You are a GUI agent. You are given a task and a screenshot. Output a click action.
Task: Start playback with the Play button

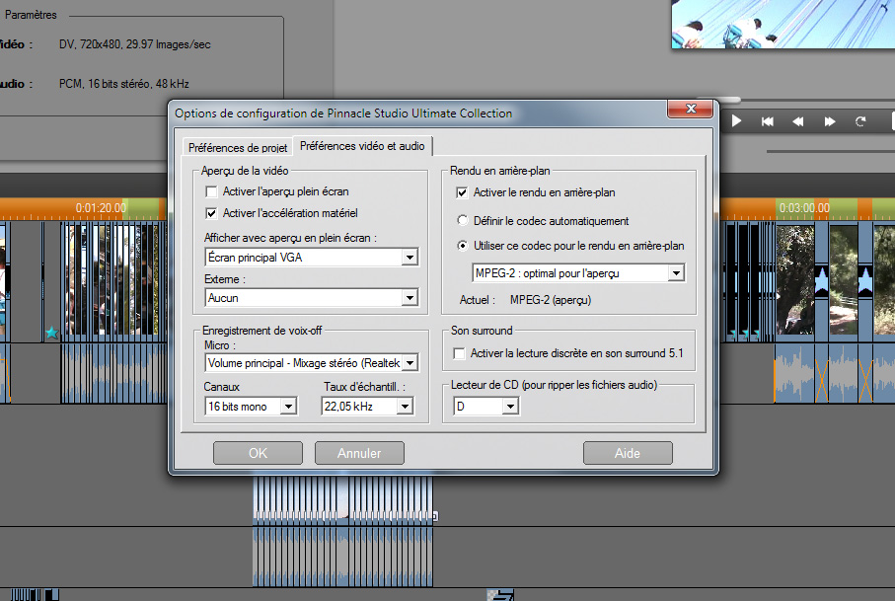(x=736, y=121)
